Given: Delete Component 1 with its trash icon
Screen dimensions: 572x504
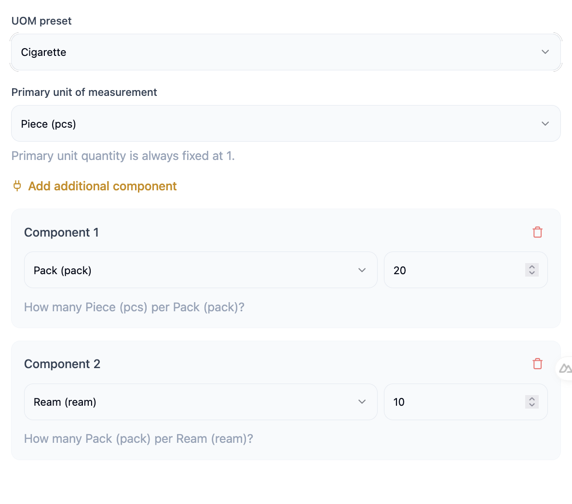Looking at the screenshot, I should pos(537,232).
